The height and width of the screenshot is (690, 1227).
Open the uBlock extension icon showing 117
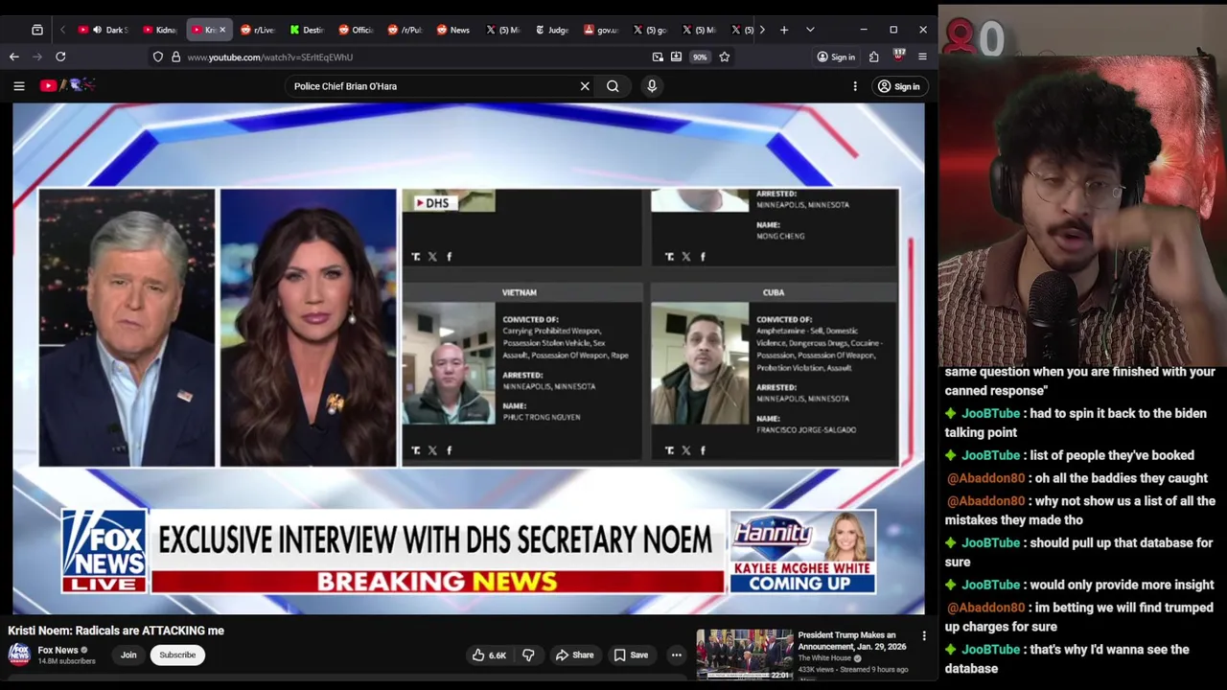[899, 57]
